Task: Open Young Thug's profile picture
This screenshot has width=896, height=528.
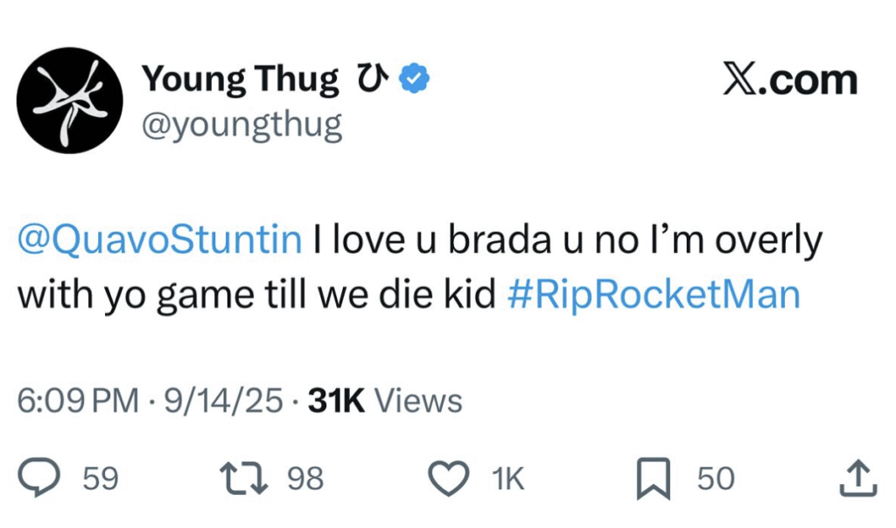Action: point(70,101)
